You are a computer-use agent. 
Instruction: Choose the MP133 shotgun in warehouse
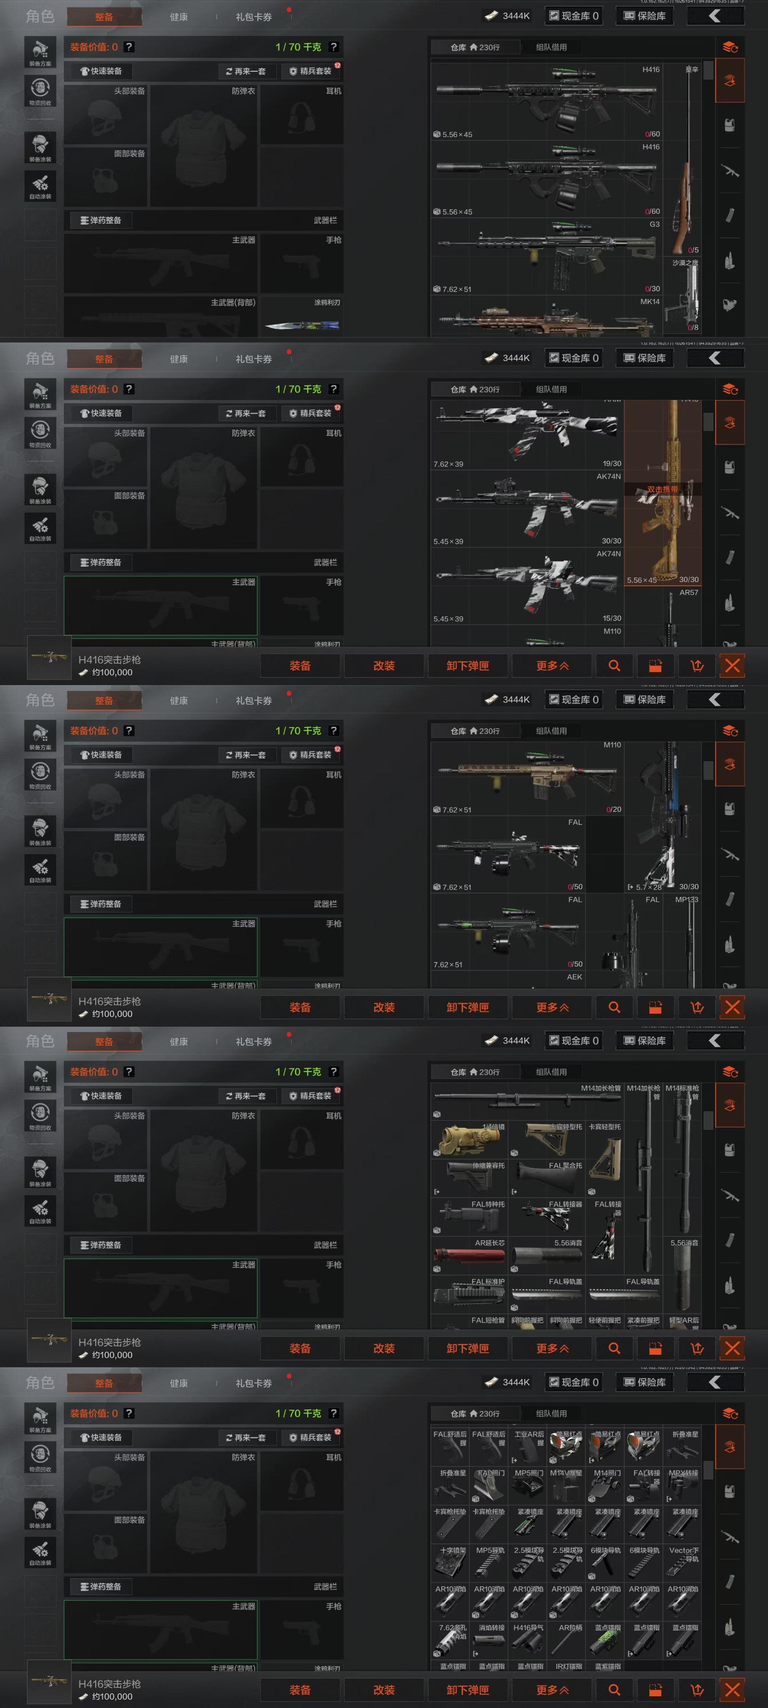click(683, 942)
